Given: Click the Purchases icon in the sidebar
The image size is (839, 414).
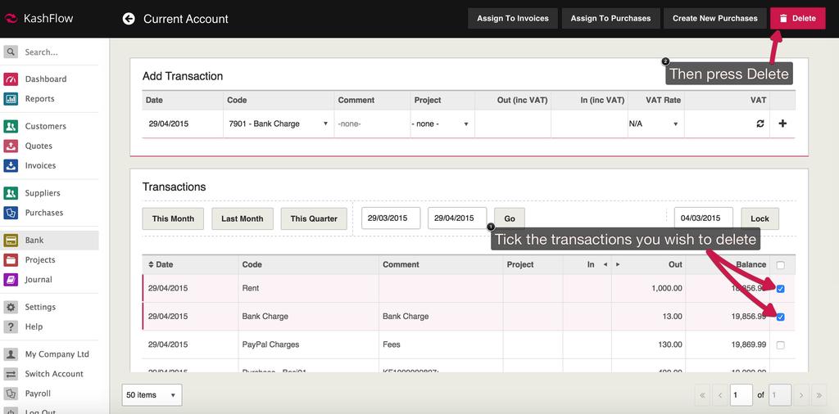Looking at the screenshot, I should [11, 213].
